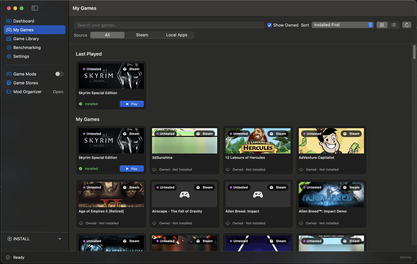This screenshot has height=264, width=417.
Task: Open Game Library in sidebar
Action: click(x=35, y=39)
